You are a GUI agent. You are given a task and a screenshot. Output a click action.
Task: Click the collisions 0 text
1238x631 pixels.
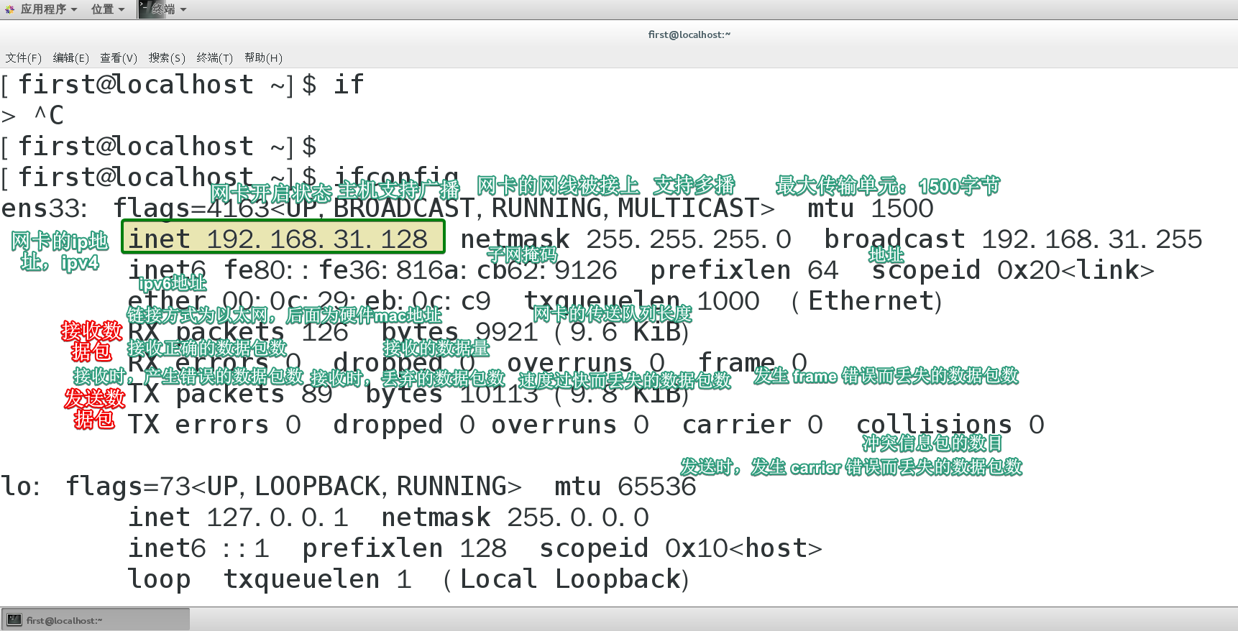pyautogui.click(x=950, y=425)
